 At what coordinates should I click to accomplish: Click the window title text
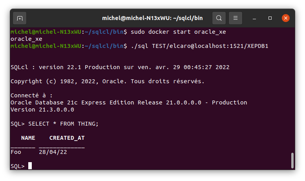152,18
